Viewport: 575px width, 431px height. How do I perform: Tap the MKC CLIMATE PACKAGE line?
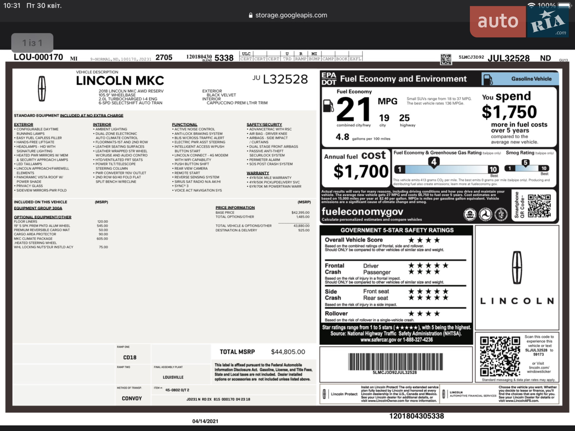pos(61,239)
